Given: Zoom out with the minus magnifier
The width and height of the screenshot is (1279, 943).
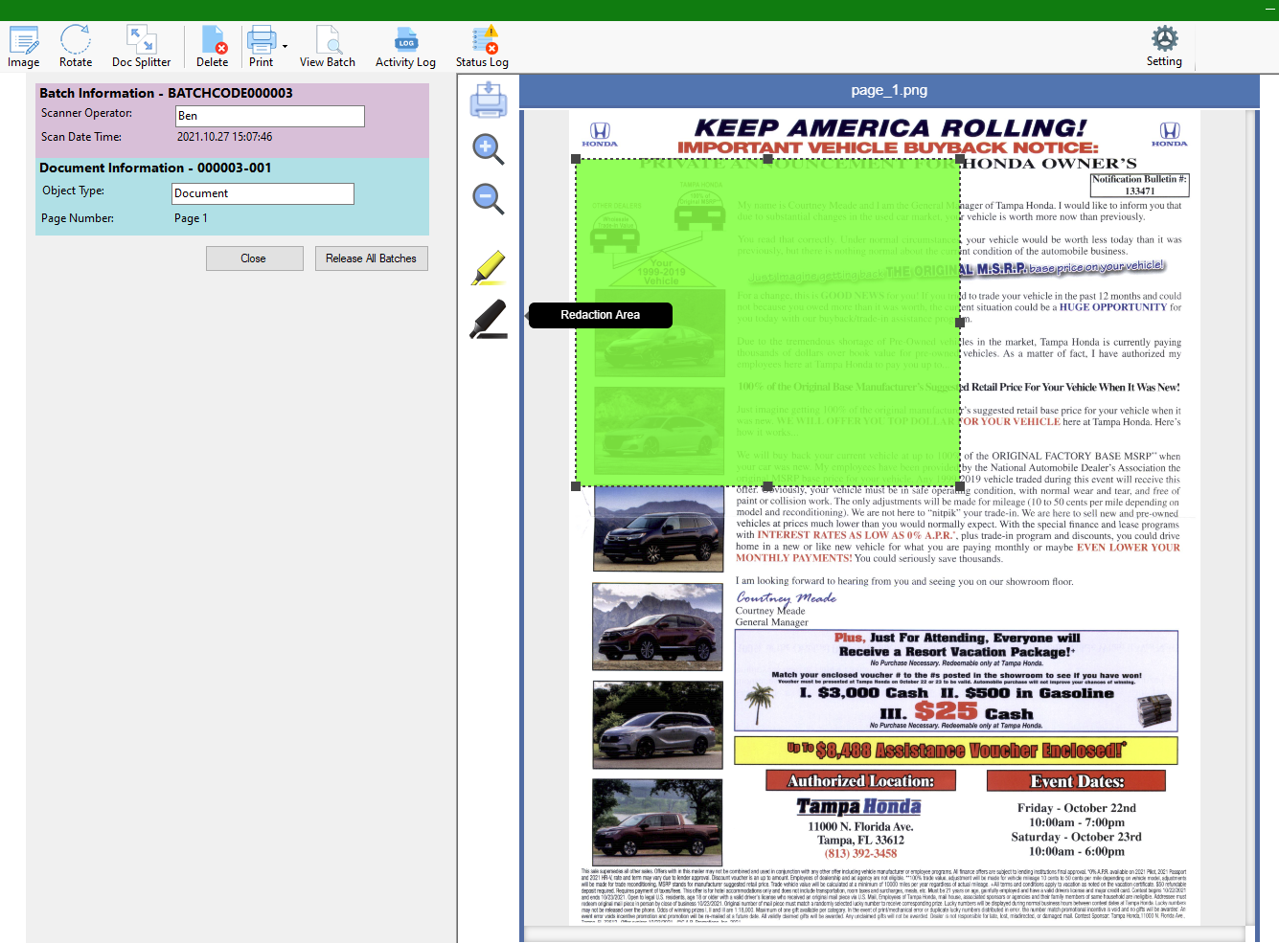Looking at the screenshot, I should click(488, 199).
